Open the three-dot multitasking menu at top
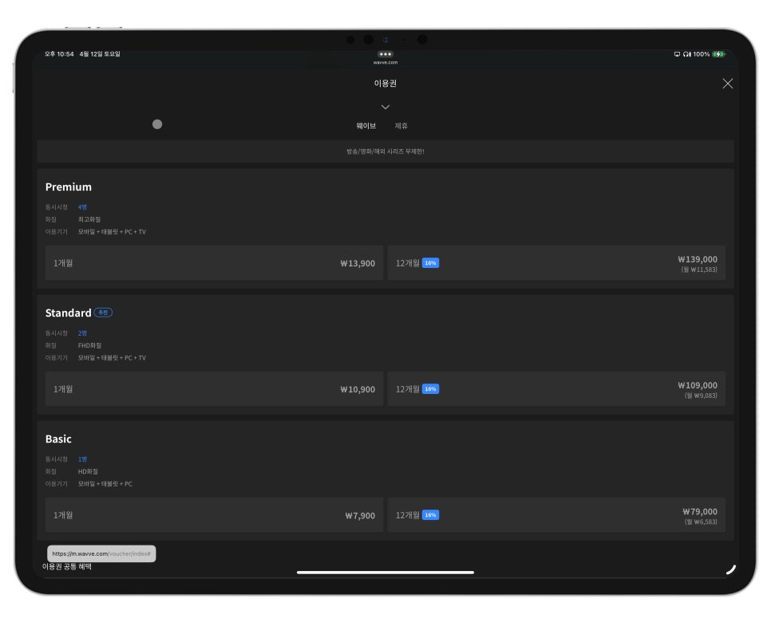 [x=385, y=54]
